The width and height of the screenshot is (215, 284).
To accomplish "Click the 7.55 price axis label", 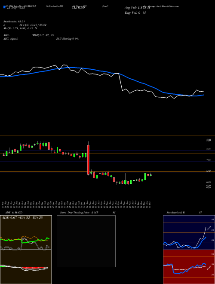I will pyautogui.click(x=209, y=160).
